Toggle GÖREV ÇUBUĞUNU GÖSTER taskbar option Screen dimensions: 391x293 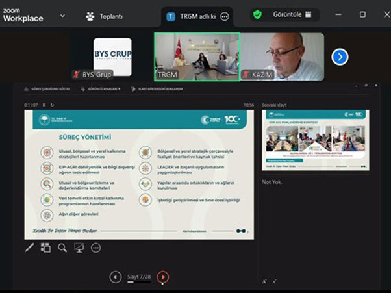click(x=43, y=88)
